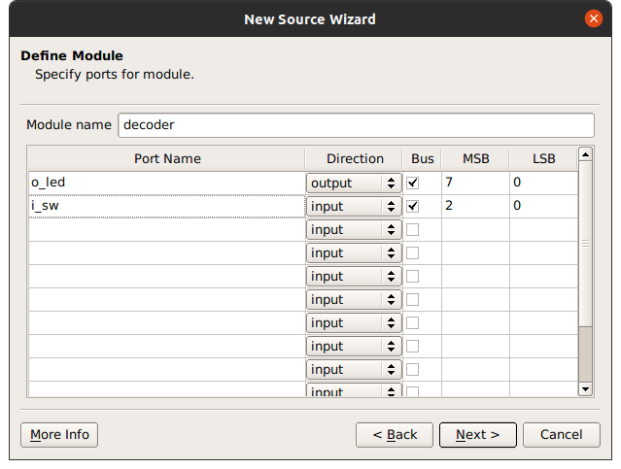Enable the Bus checkbox in the seventh row

413,323
